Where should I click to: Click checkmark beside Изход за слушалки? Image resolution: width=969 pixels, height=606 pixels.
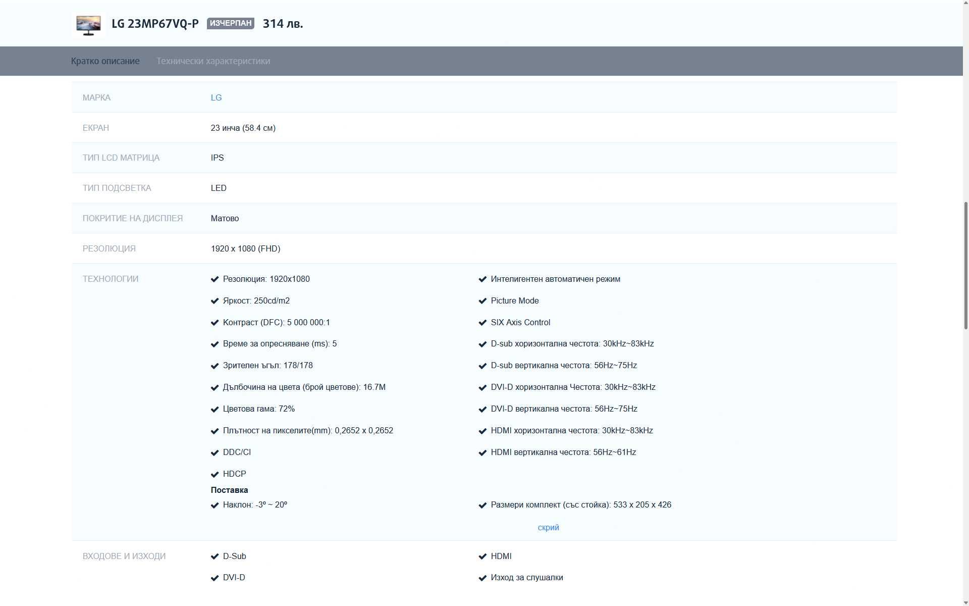[482, 578]
